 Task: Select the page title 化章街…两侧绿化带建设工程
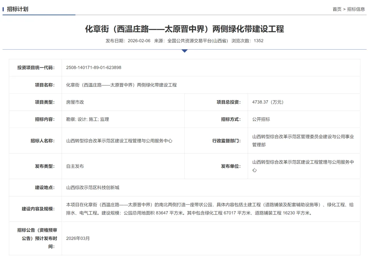coord(184,29)
